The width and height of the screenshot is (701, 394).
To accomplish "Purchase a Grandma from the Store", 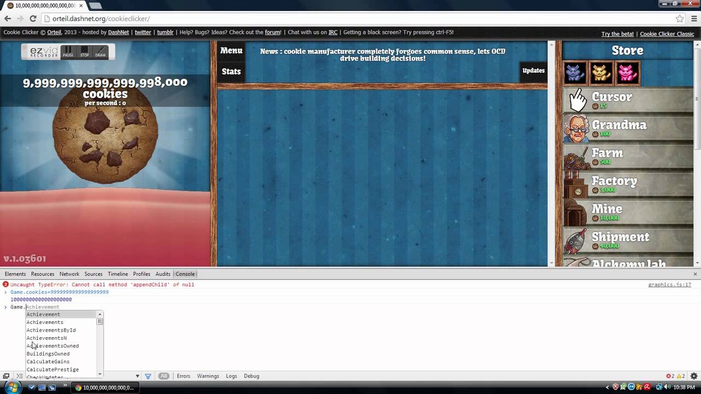I will coord(628,128).
